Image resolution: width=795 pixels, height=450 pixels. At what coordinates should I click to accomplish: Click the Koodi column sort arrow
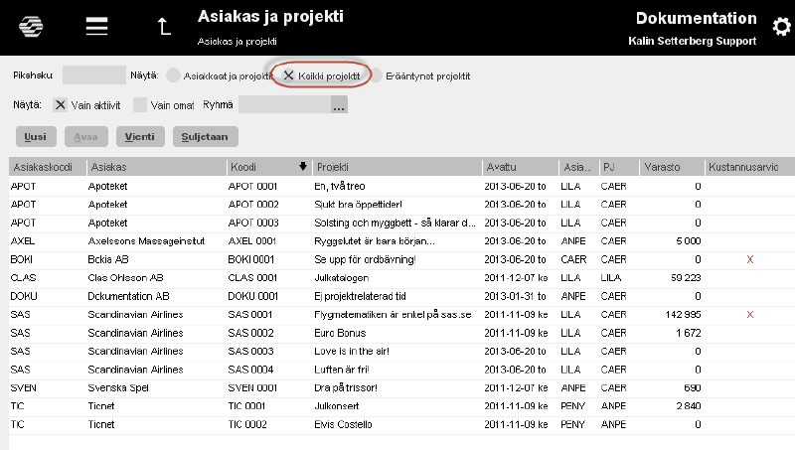(303, 166)
